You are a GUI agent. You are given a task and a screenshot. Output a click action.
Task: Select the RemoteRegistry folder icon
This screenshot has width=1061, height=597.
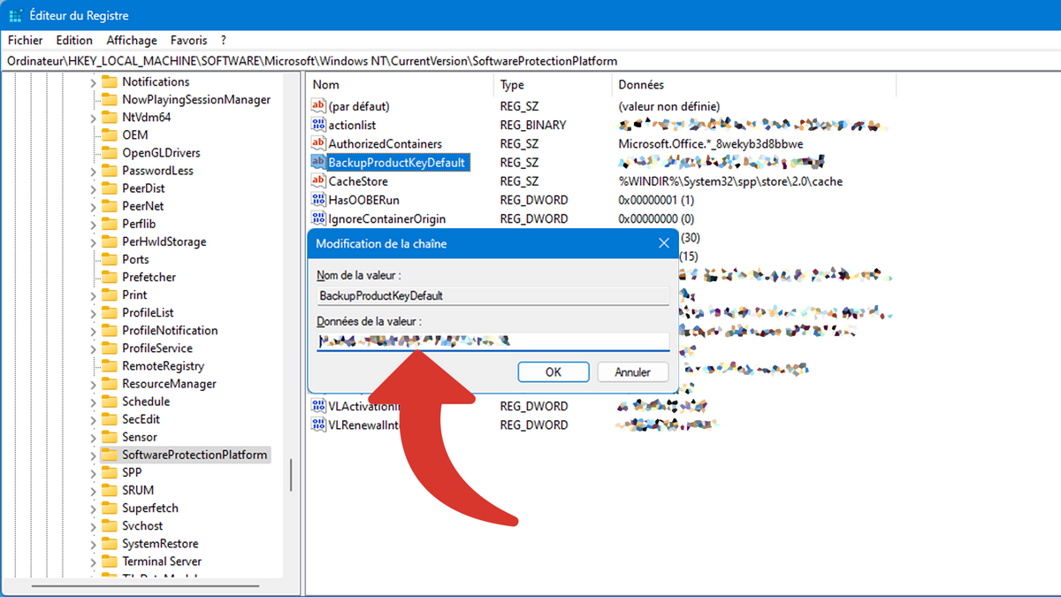coord(109,365)
